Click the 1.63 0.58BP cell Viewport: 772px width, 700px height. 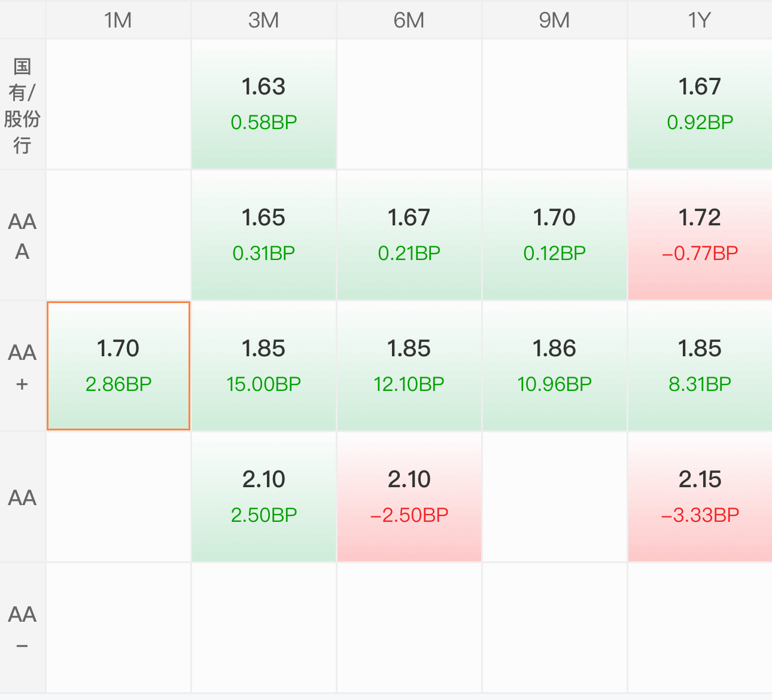coord(264,104)
